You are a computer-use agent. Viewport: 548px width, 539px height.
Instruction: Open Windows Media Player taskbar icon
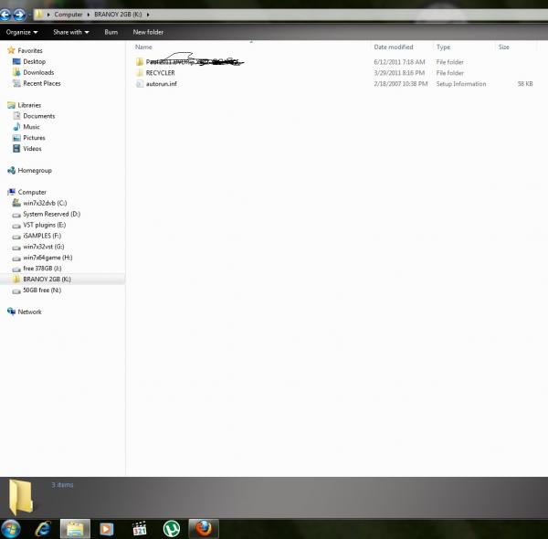(x=107, y=528)
